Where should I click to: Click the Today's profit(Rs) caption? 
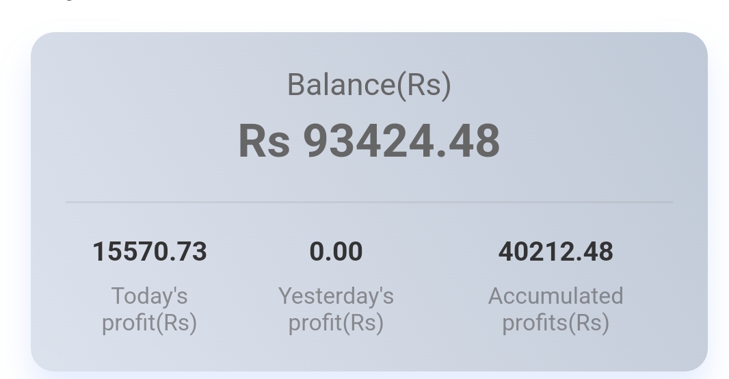(x=149, y=309)
